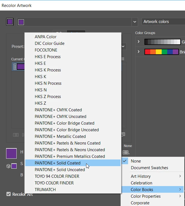
Task: Select PANTONE+ Solid Coated
Action: pos(73,163)
